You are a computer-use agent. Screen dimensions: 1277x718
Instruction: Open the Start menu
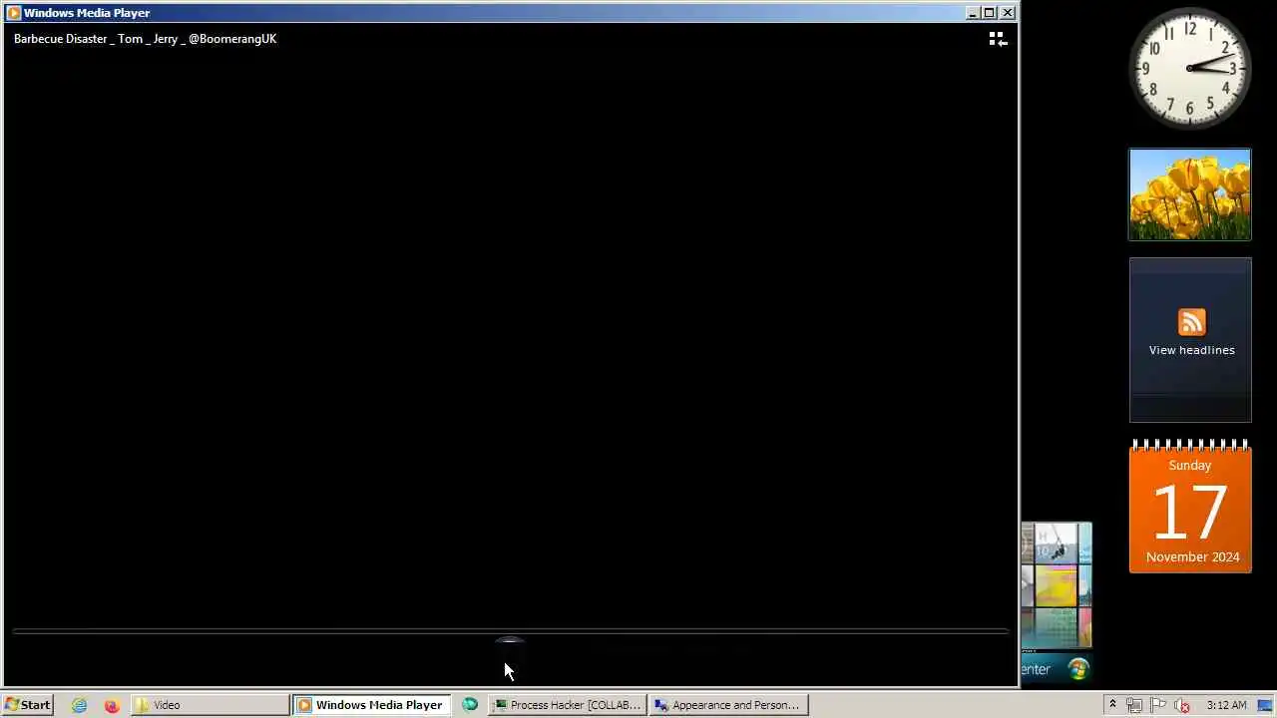pos(27,705)
